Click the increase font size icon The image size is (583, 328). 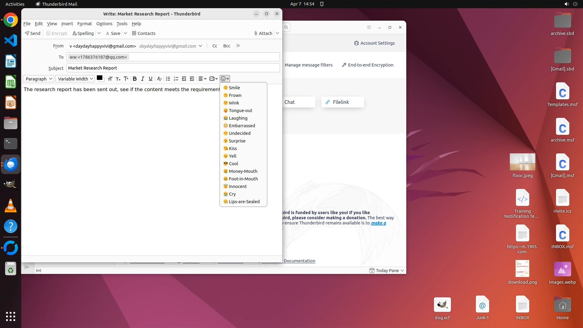point(126,79)
